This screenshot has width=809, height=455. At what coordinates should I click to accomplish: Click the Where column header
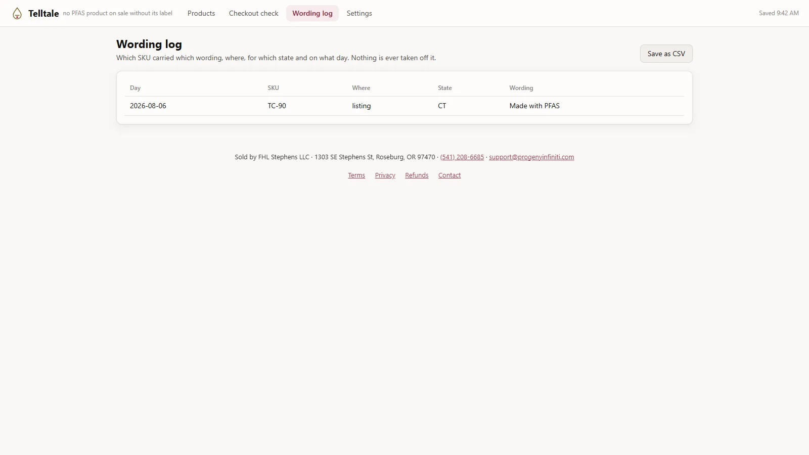coord(361,88)
